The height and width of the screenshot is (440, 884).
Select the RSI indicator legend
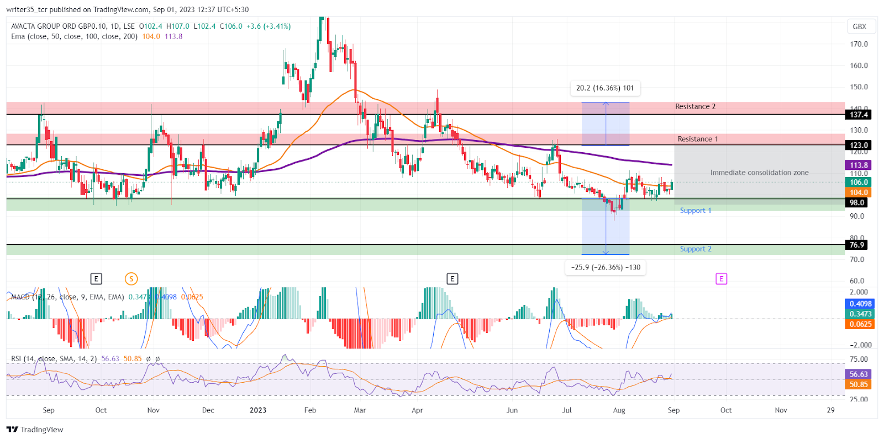click(54, 359)
